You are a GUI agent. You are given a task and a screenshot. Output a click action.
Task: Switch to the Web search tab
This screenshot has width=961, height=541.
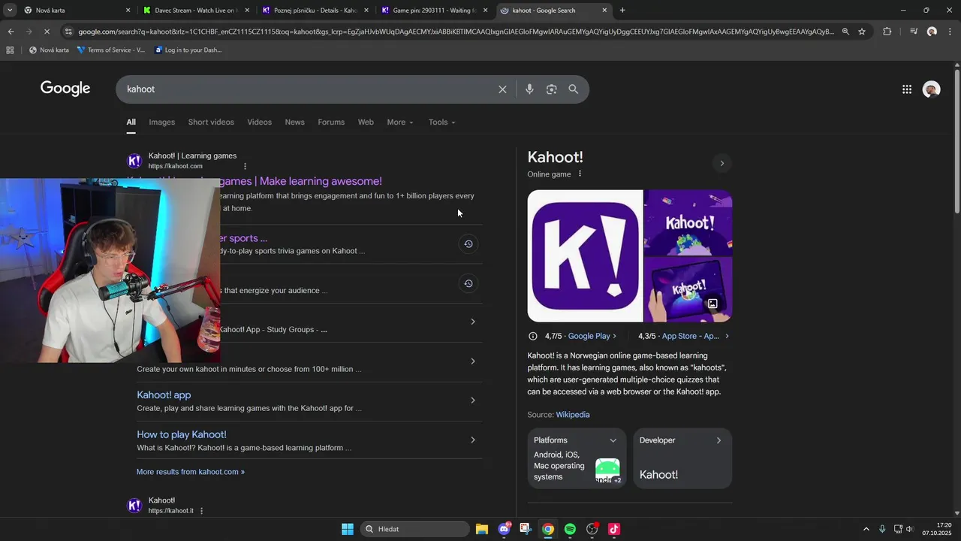366,122
